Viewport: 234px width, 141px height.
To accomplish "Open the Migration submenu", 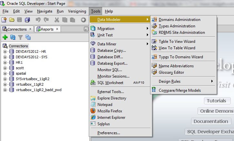I will click(x=120, y=28).
